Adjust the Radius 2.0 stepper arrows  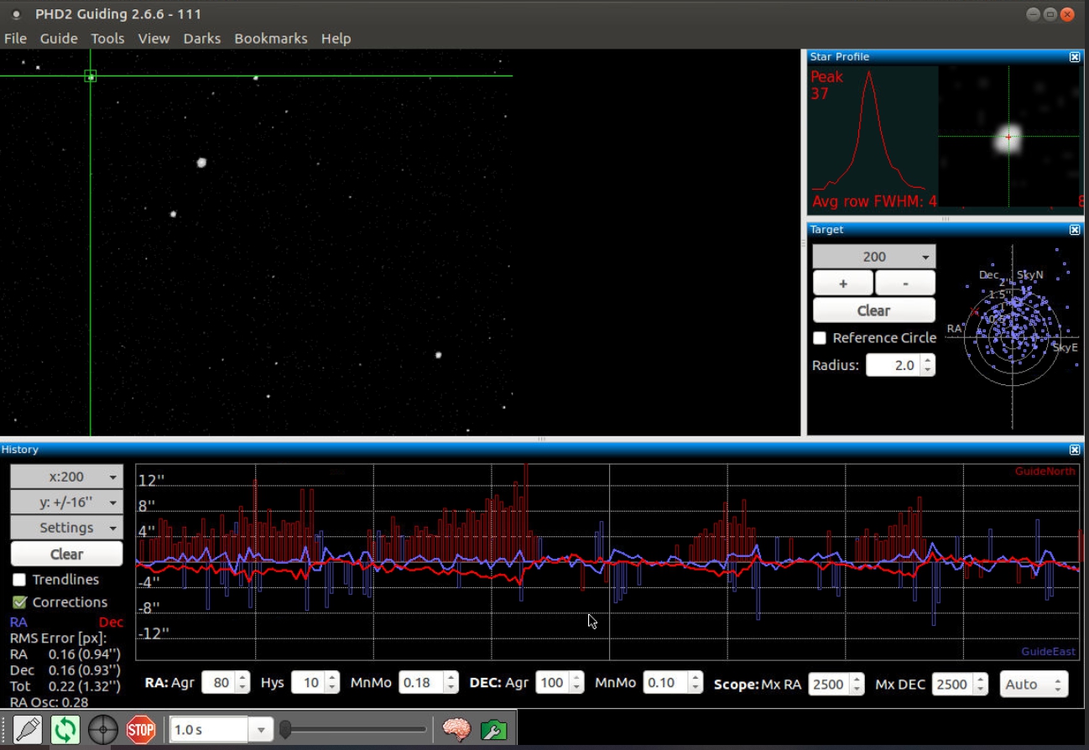pos(927,365)
